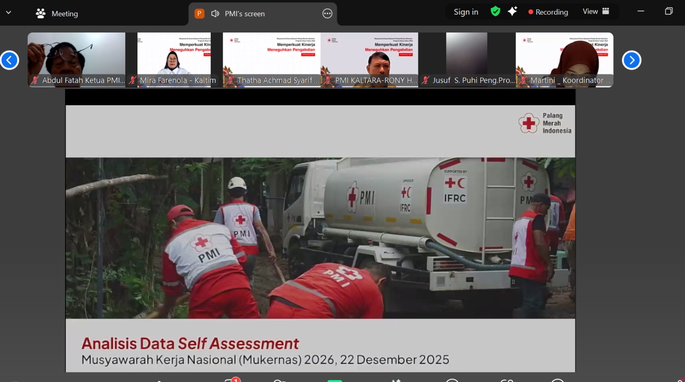Image resolution: width=685 pixels, height=382 pixels.
Task: Open the ellipsis options on PMI's screen tab
Action: (327, 14)
